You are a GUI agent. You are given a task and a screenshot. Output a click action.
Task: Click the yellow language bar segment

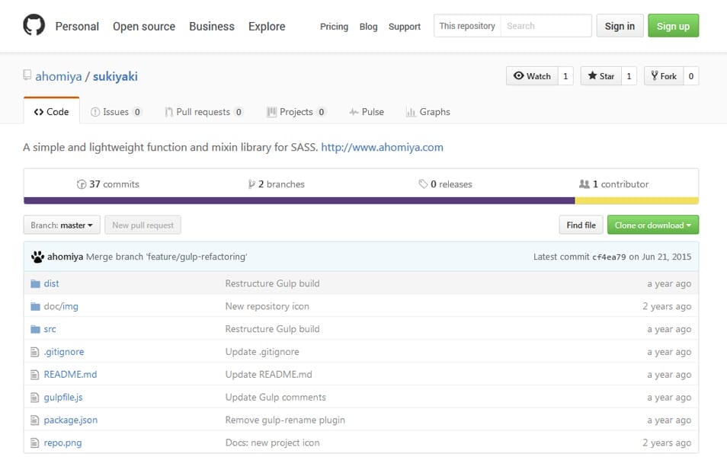pyautogui.click(x=636, y=200)
